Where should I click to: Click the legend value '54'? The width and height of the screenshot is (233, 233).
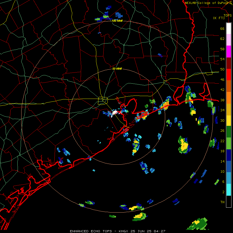(x=222, y=59)
